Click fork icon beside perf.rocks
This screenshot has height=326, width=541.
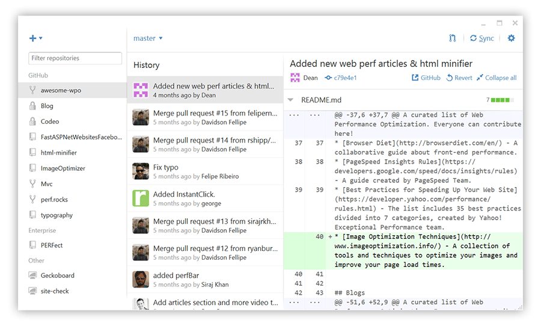click(x=32, y=199)
